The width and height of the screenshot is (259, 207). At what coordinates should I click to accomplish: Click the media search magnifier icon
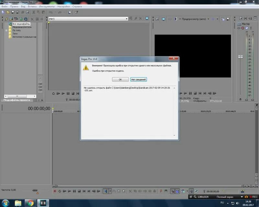click(26, 19)
